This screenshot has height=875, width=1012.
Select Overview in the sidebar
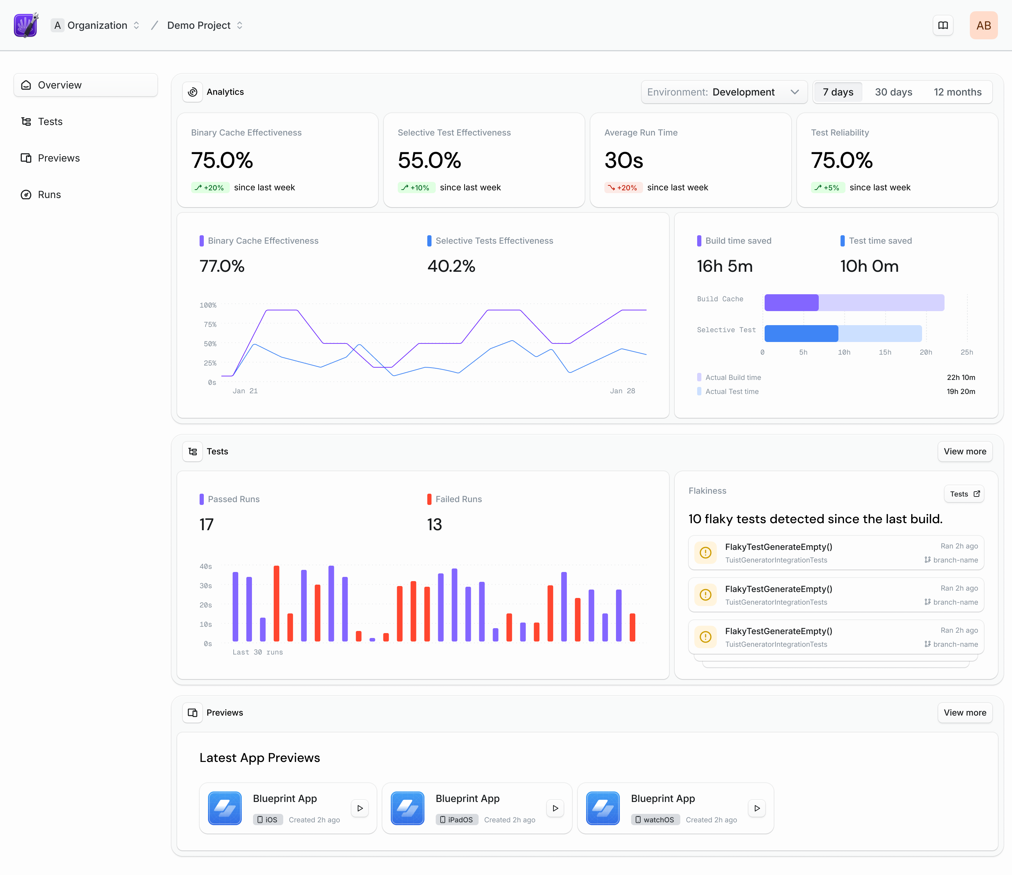pos(59,85)
